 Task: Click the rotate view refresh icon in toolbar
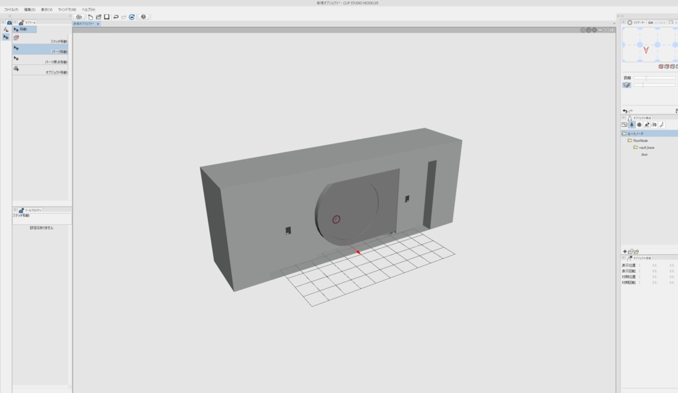132,17
